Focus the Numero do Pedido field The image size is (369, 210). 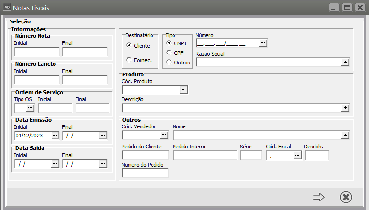(x=145, y=173)
